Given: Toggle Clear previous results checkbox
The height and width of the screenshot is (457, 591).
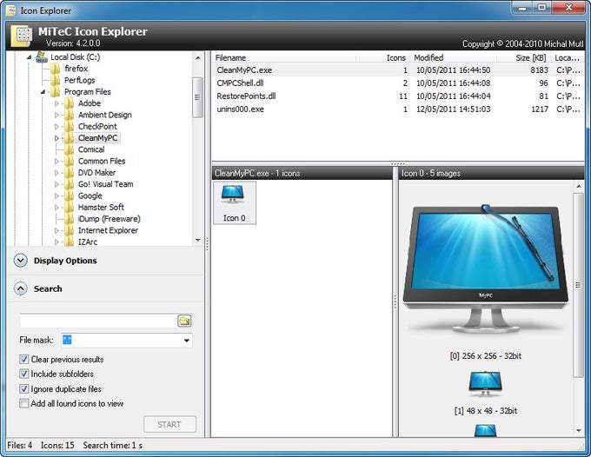Looking at the screenshot, I should pos(23,359).
